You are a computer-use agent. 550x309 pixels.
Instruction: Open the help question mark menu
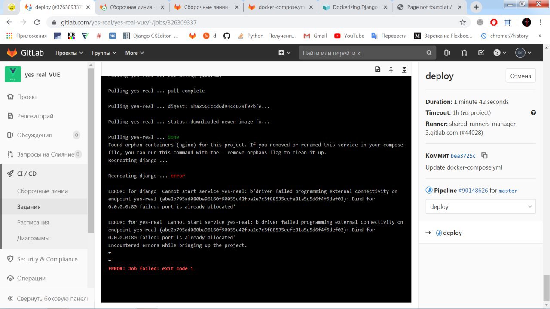coord(500,53)
